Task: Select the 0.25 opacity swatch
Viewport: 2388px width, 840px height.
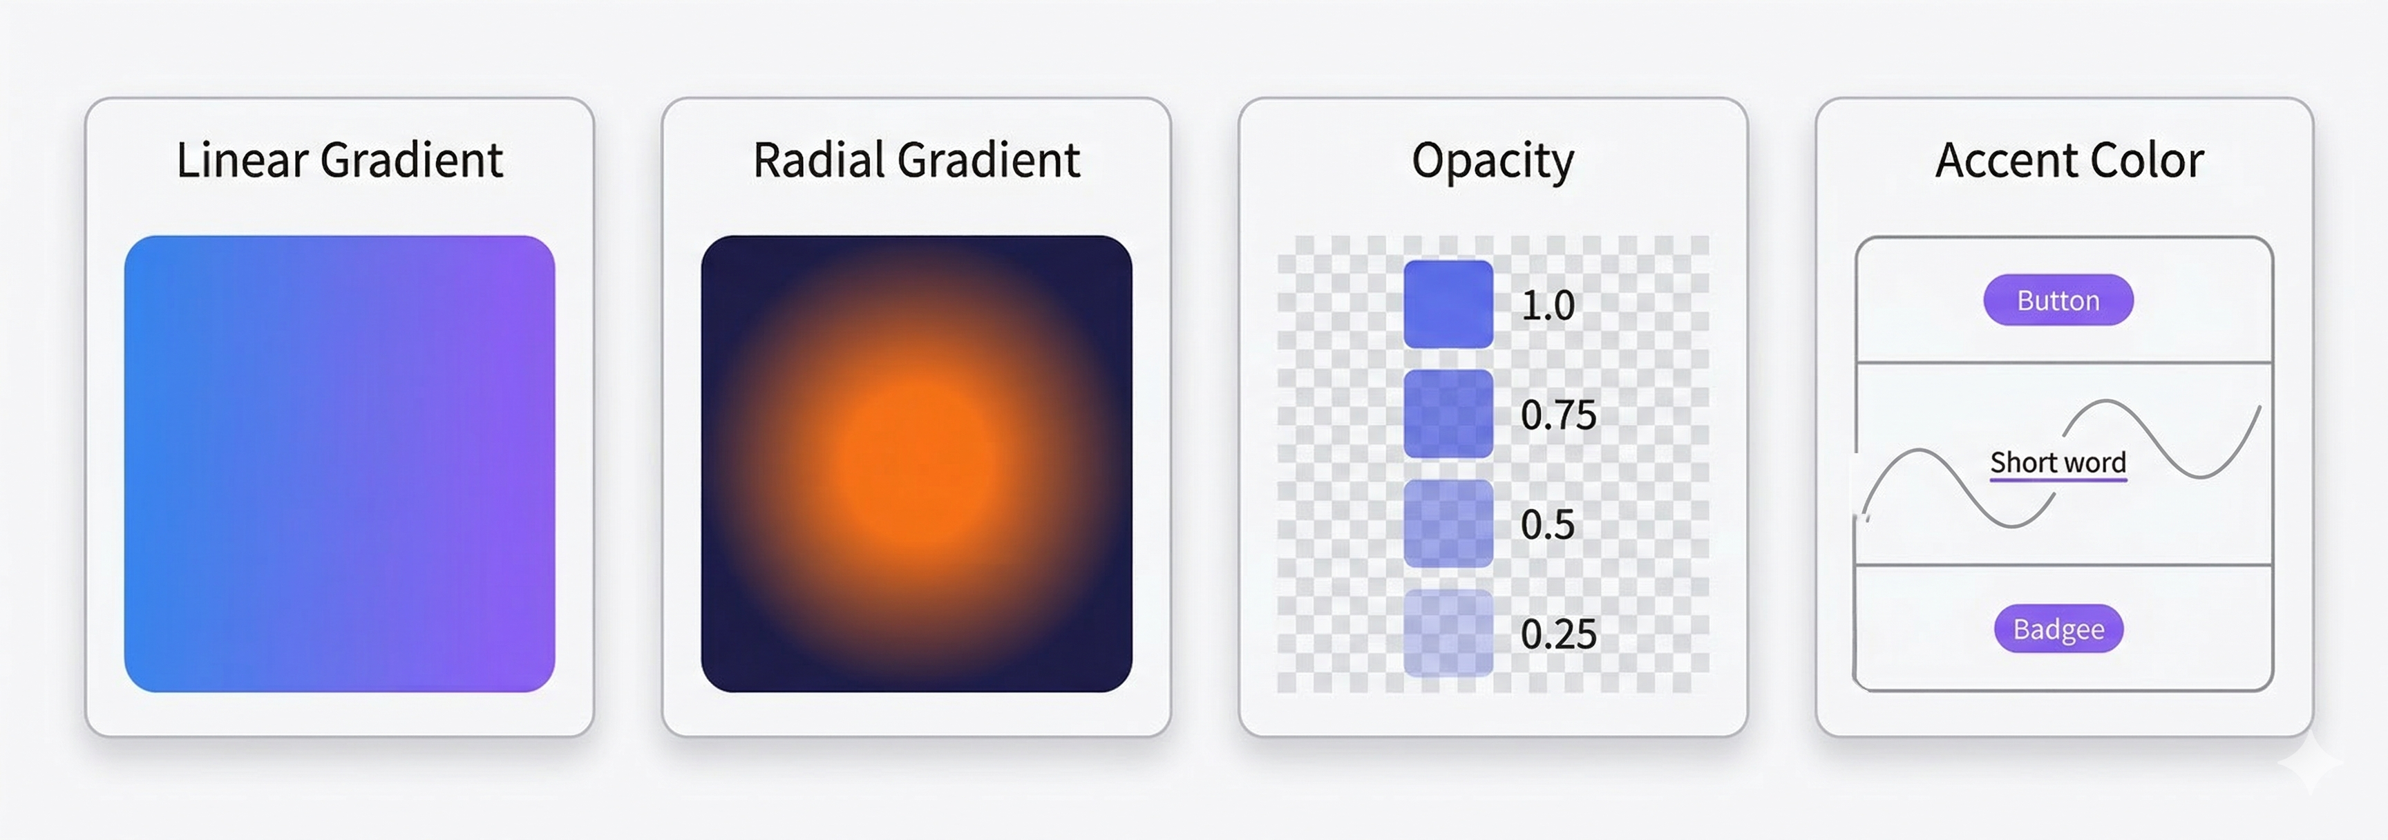Action: point(1448,632)
